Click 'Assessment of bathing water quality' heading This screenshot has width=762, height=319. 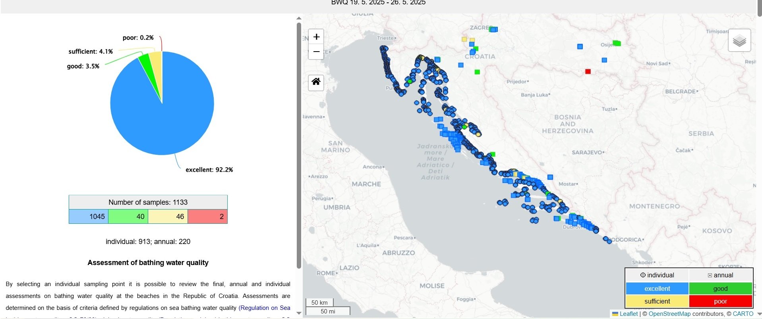click(x=148, y=263)
